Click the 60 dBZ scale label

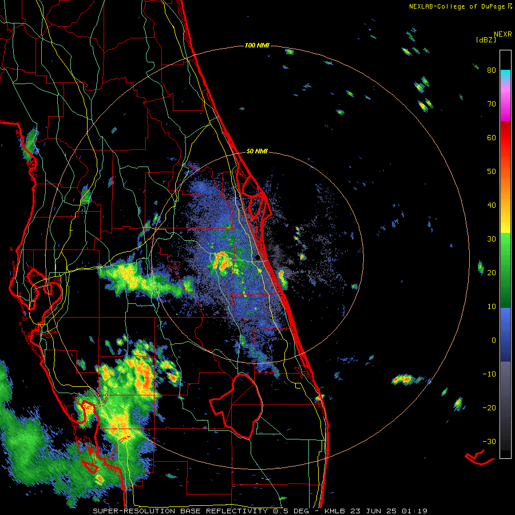492,137
